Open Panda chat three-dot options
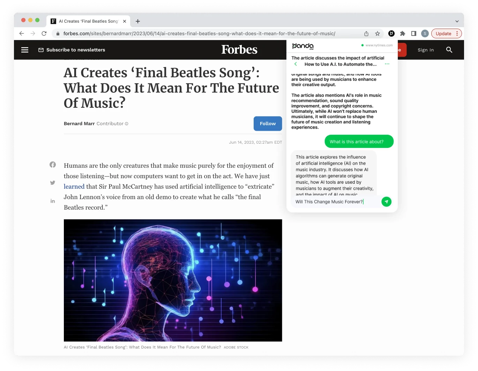The width and height of the screenshot is (478, 371). pyautogui.click(x=387, y=64)
